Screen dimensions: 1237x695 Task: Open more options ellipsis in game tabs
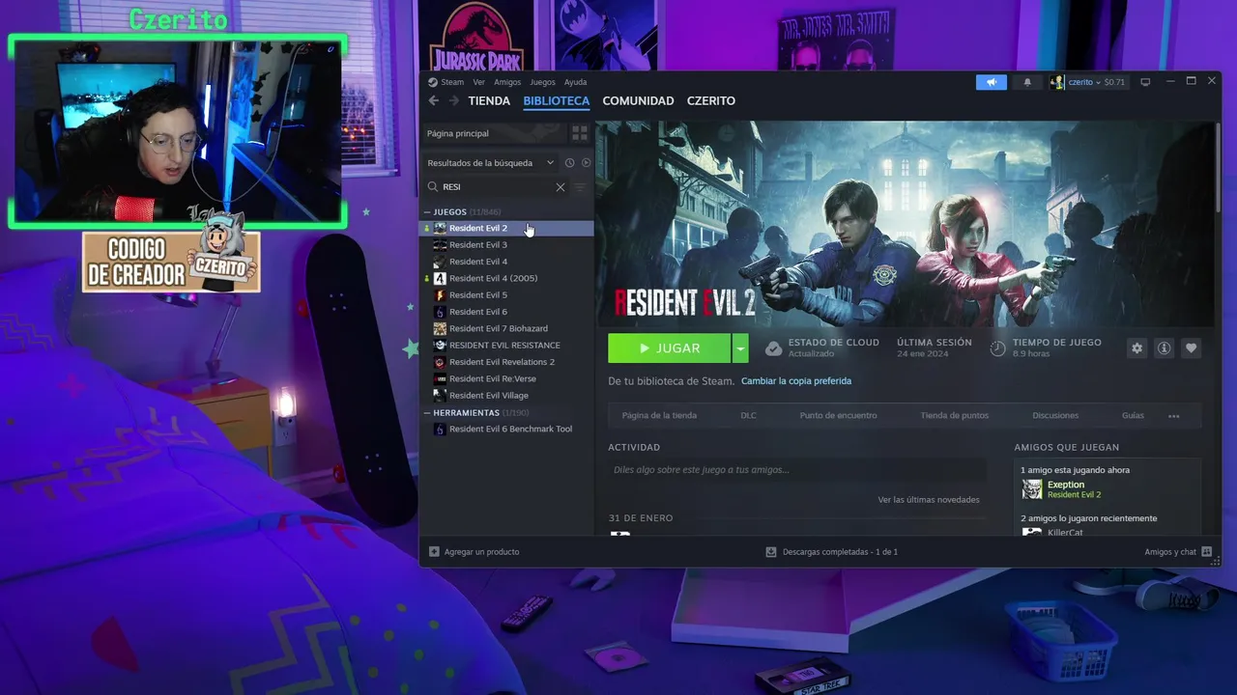tap(1174, 416)
